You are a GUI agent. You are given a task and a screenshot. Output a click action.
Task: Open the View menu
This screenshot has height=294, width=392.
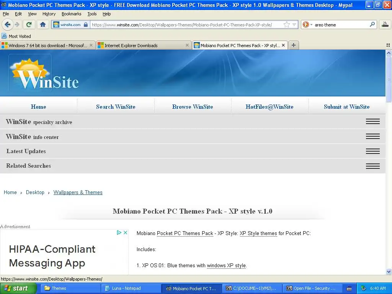[32, 14]
